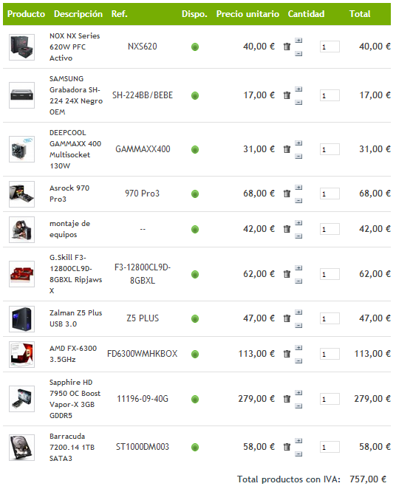This screenshot has height=489, width=396.
Task: Focus quantity field for Asrock 970 Pro3
Action: pyautogui.click(x=330, y=194)
